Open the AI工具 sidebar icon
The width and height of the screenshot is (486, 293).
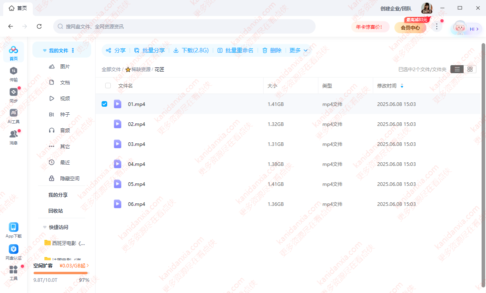point(14,113)
